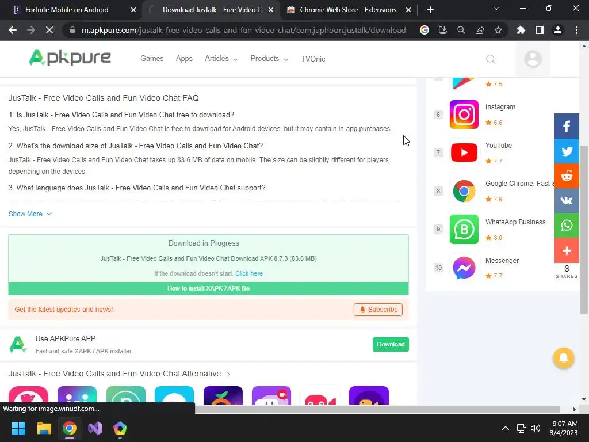
Task: Open How to install XAPK / APK file
Action: [x=208, y=288]
